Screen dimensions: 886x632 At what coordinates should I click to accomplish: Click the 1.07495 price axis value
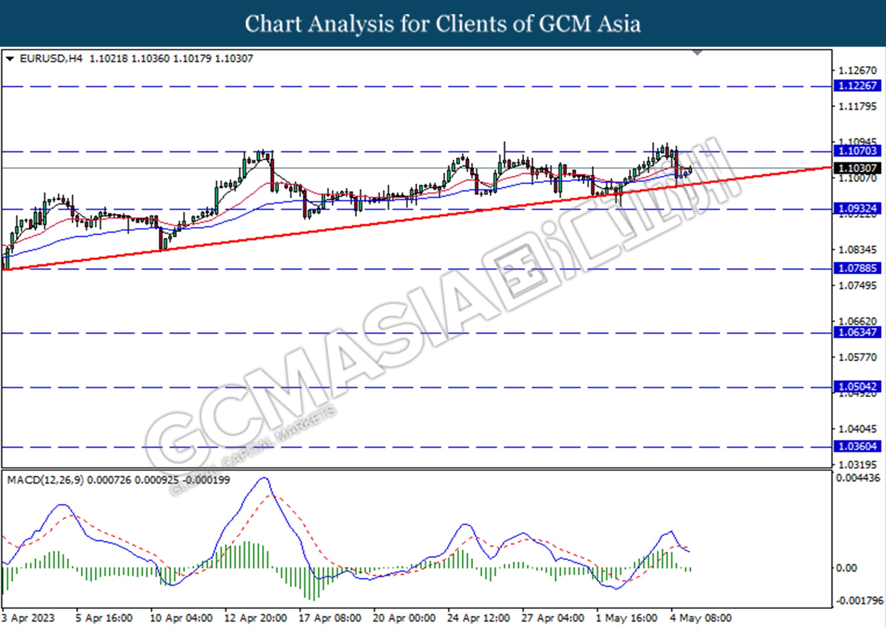[x=857, y=285]
